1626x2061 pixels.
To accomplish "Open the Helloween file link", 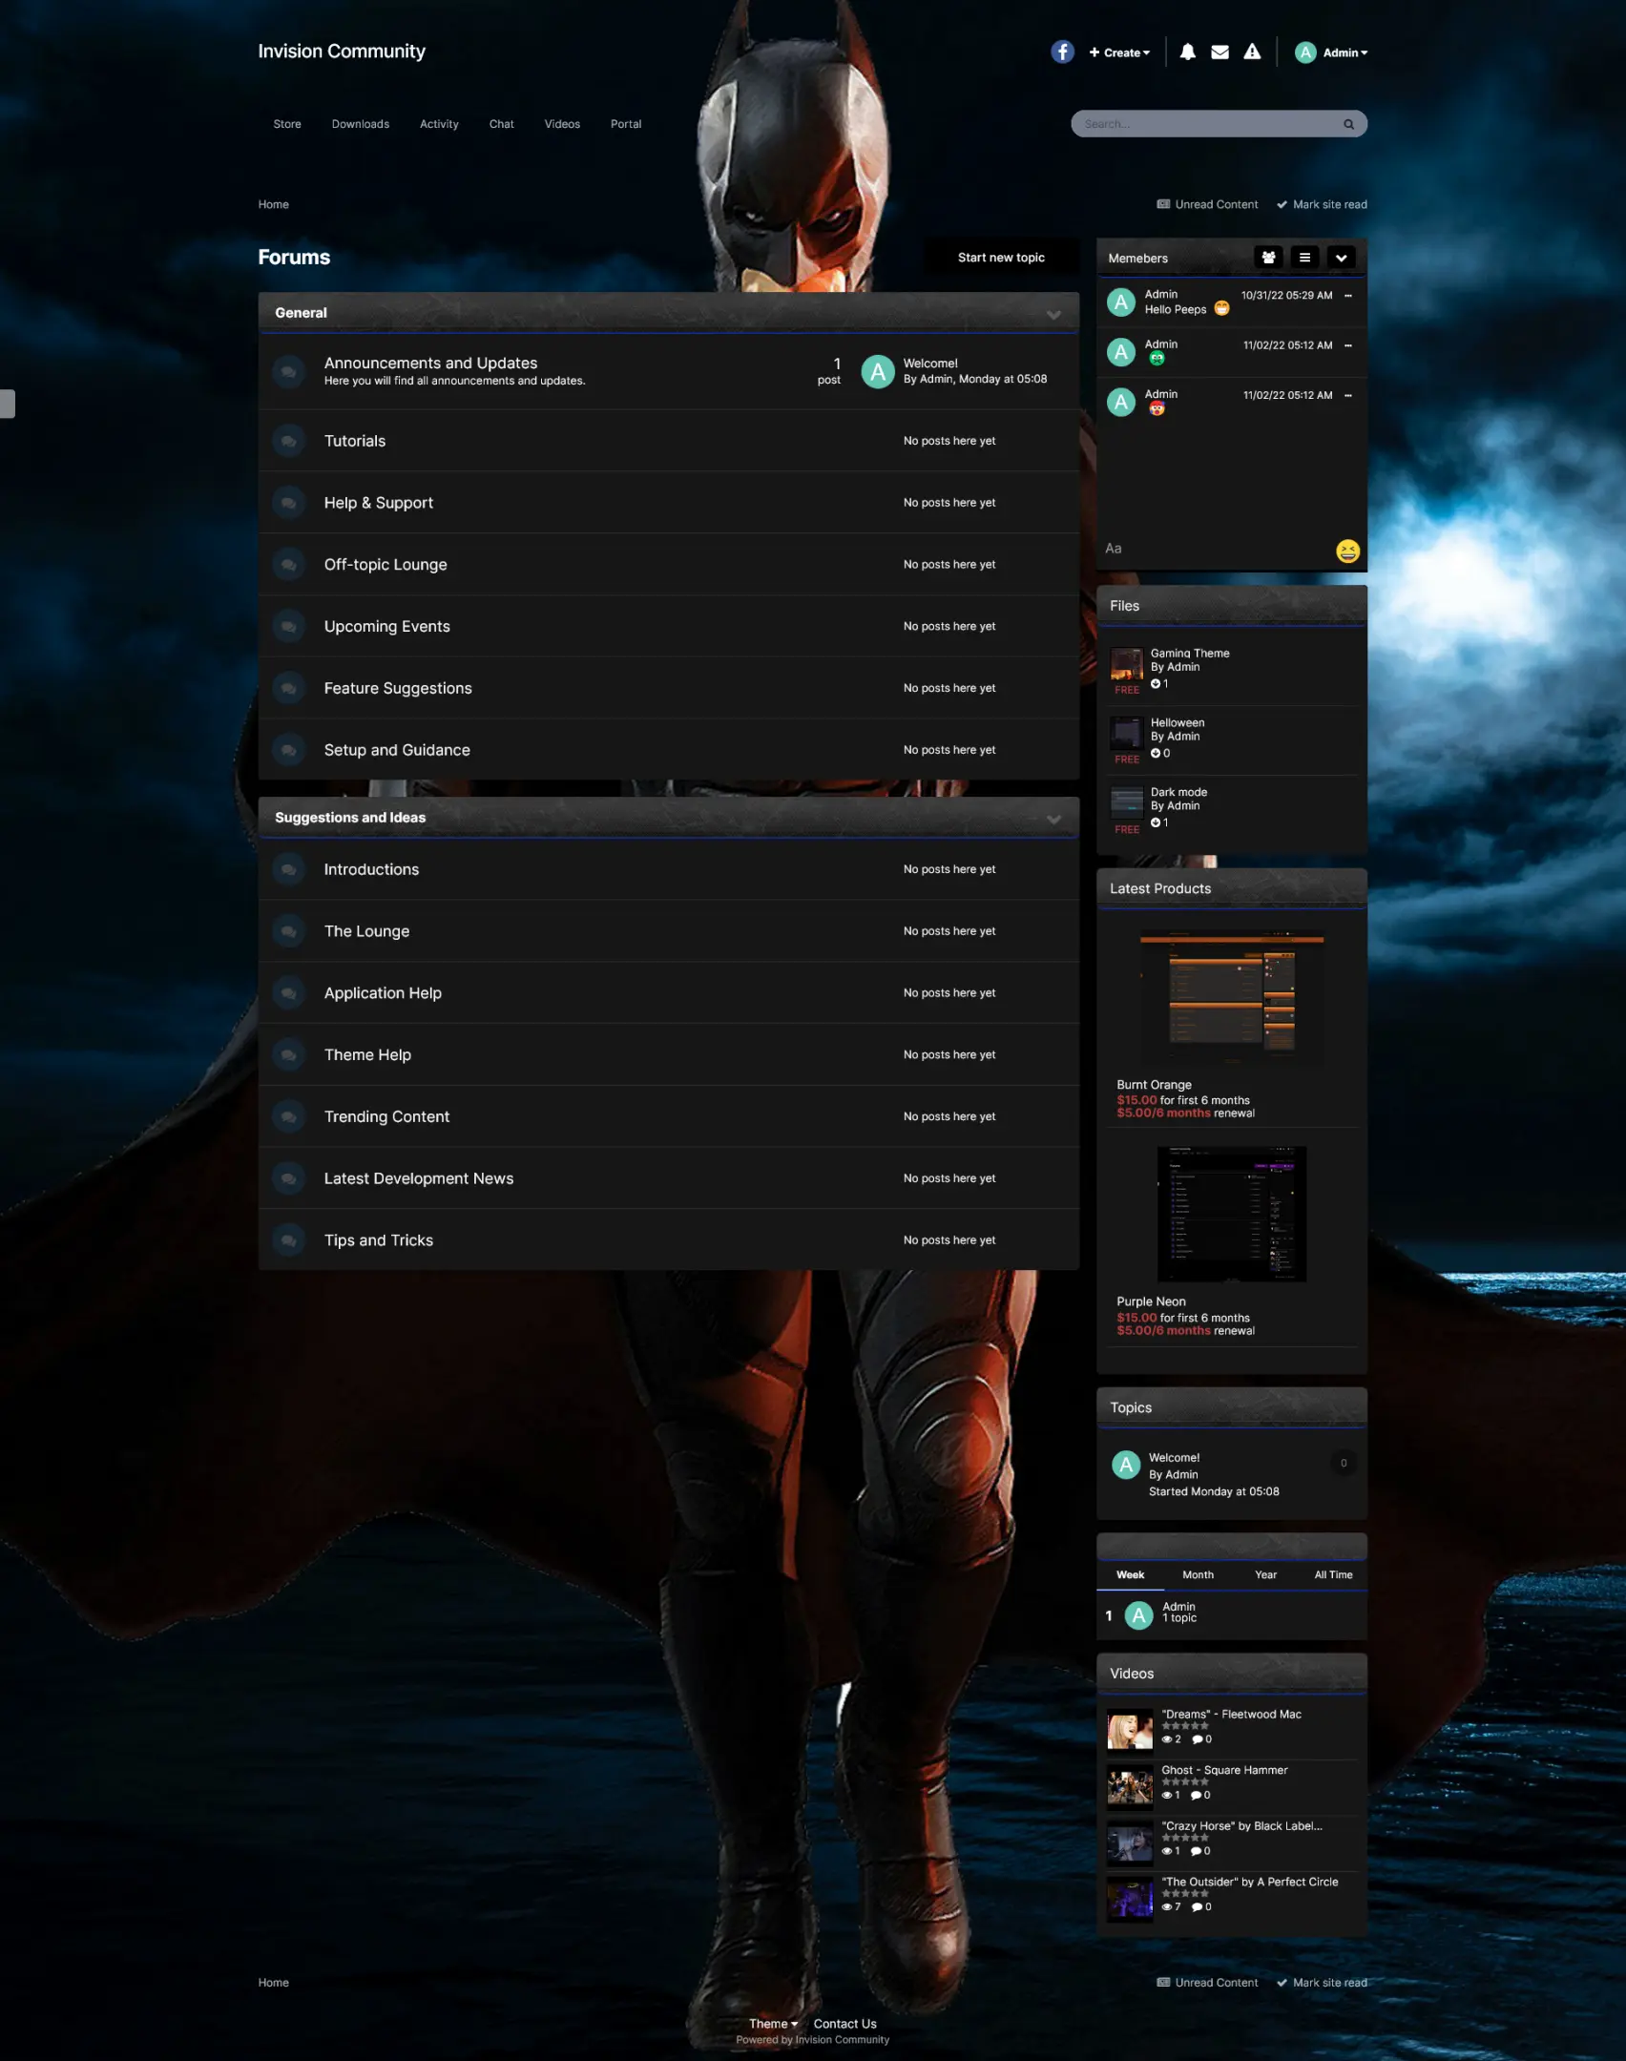I will pyautogui.click(x=1178, y=723).
